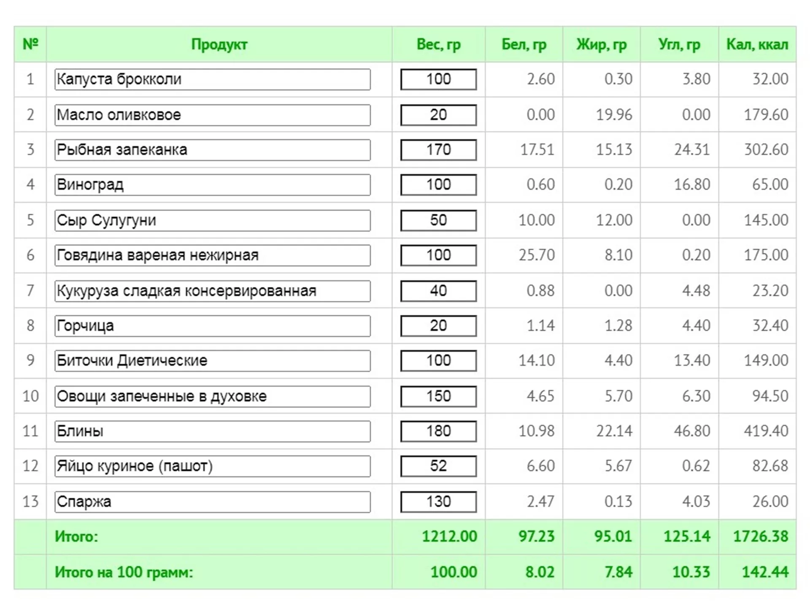Image resolution: width=810 pixels, height=609 pixels.
Task: Click the weight field showing 170
Action: [x=438, y=150]
